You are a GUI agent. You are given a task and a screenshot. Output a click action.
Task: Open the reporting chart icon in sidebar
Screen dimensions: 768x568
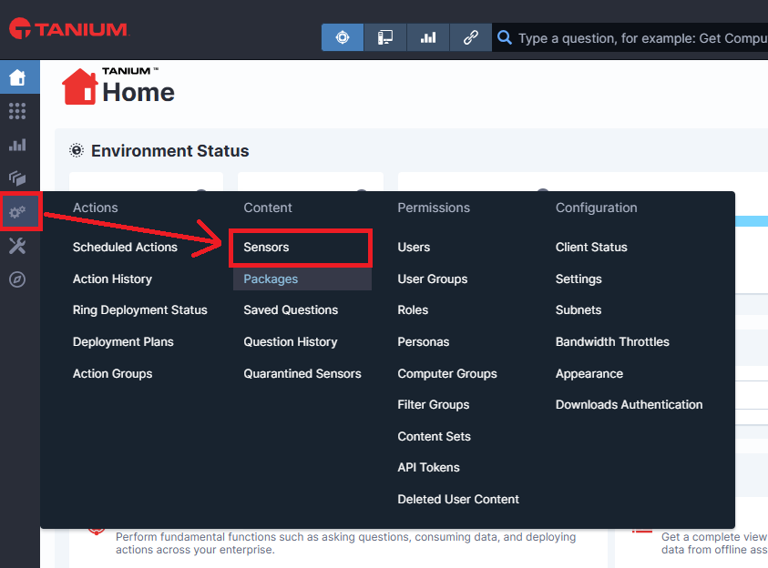[x=17, y=145]
